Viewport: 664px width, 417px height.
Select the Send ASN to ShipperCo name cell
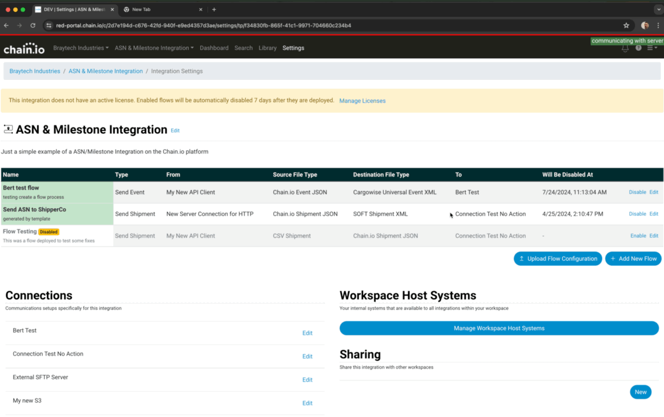coord(57,214)
